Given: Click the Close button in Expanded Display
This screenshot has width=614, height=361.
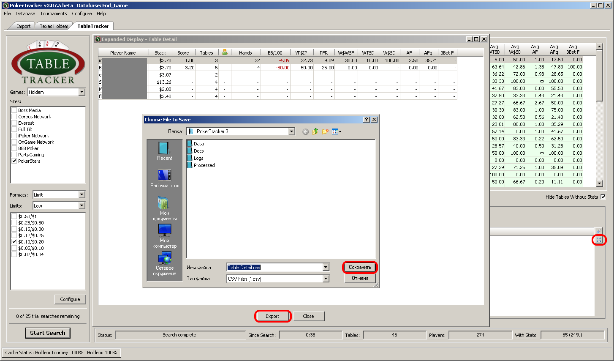Looking at the screenshot, I should click(x=308, y=316).
